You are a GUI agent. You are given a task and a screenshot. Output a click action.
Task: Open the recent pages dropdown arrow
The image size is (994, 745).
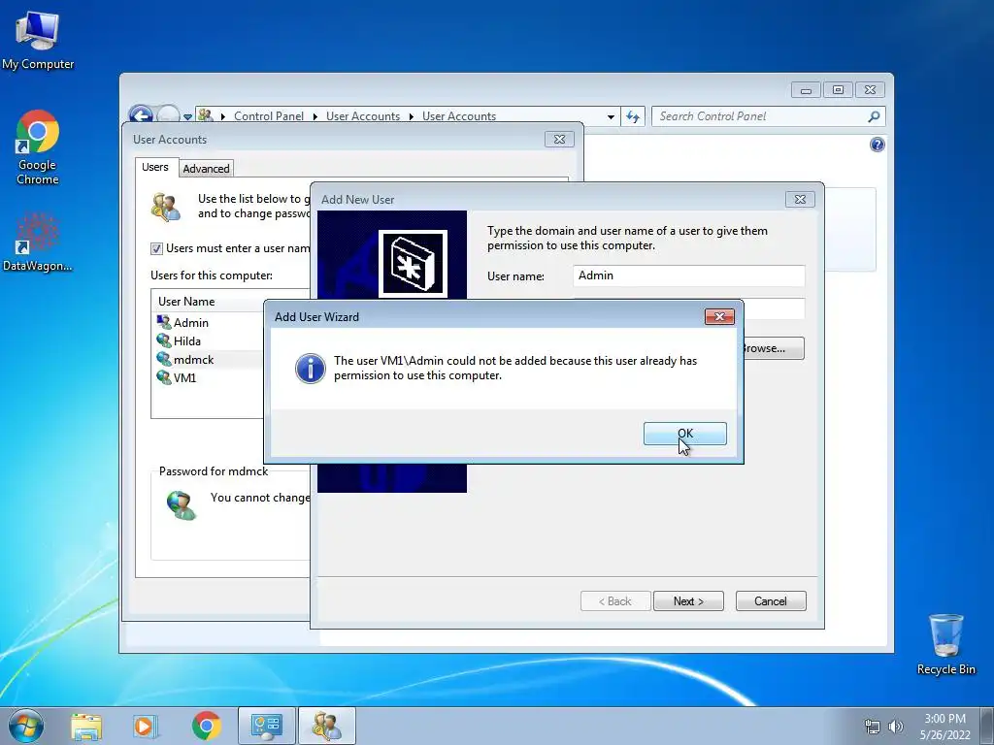coord(187,117)
